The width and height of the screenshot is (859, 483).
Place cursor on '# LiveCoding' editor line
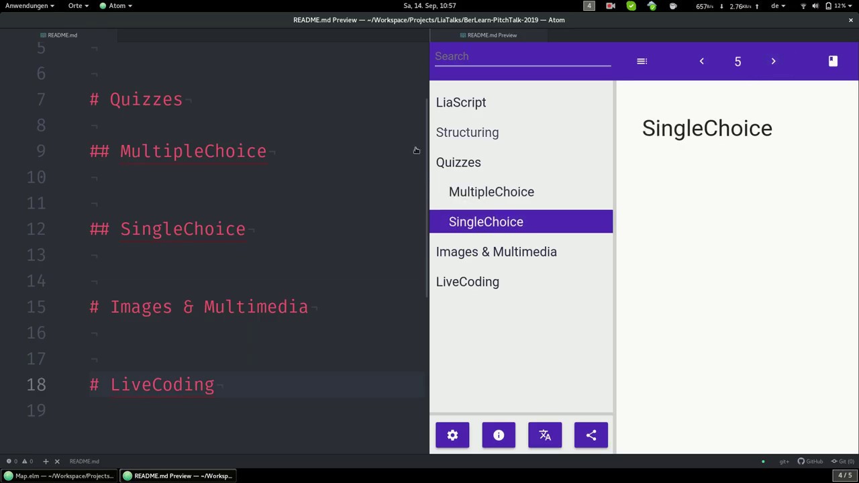[152, 384]
